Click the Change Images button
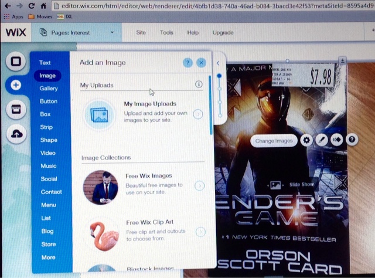The image size is (375, 278). [x=274, y=141]
